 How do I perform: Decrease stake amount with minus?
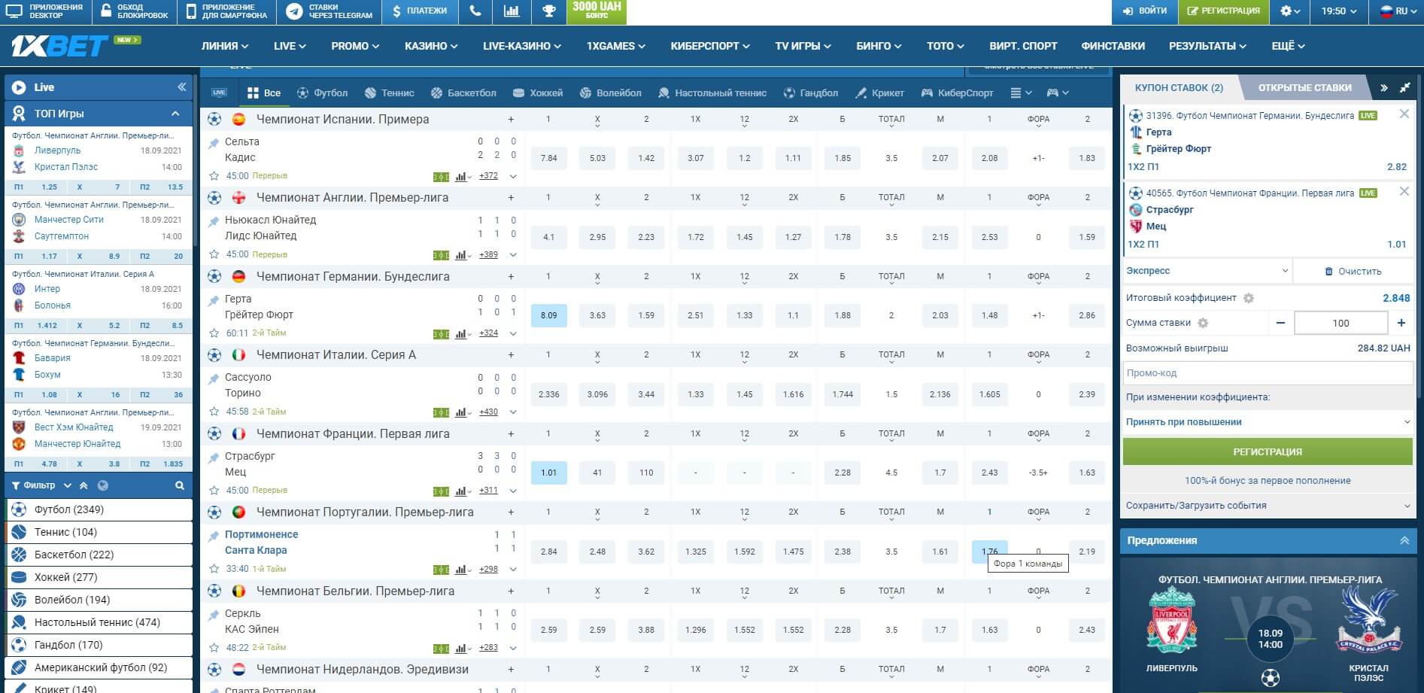[1280, 323]
